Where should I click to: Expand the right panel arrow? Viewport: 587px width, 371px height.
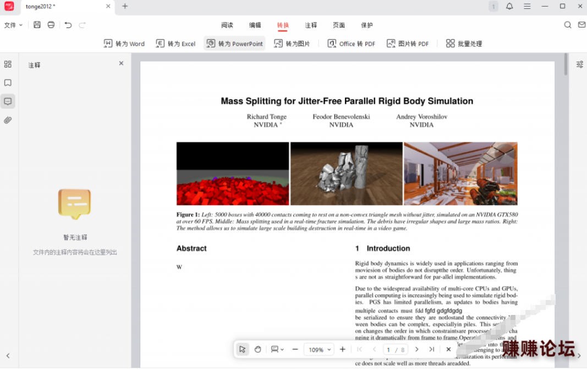click(x=579, y=356)
